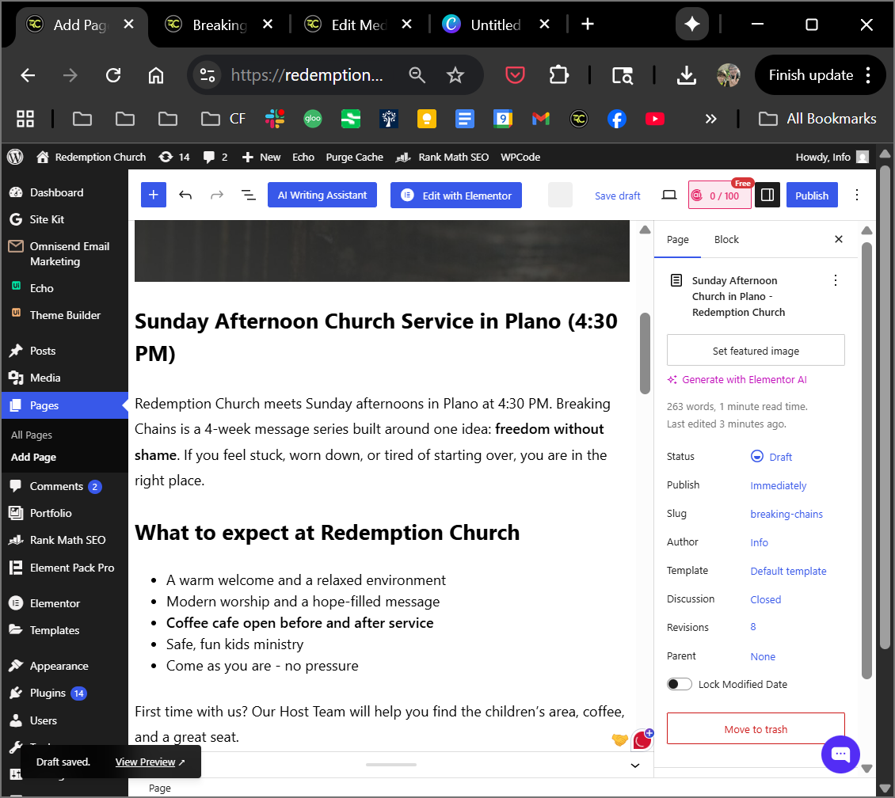This screenshot has height=798, width=895.
Task: Click the preview device laptop icon
Action: [x=669, y=196]
